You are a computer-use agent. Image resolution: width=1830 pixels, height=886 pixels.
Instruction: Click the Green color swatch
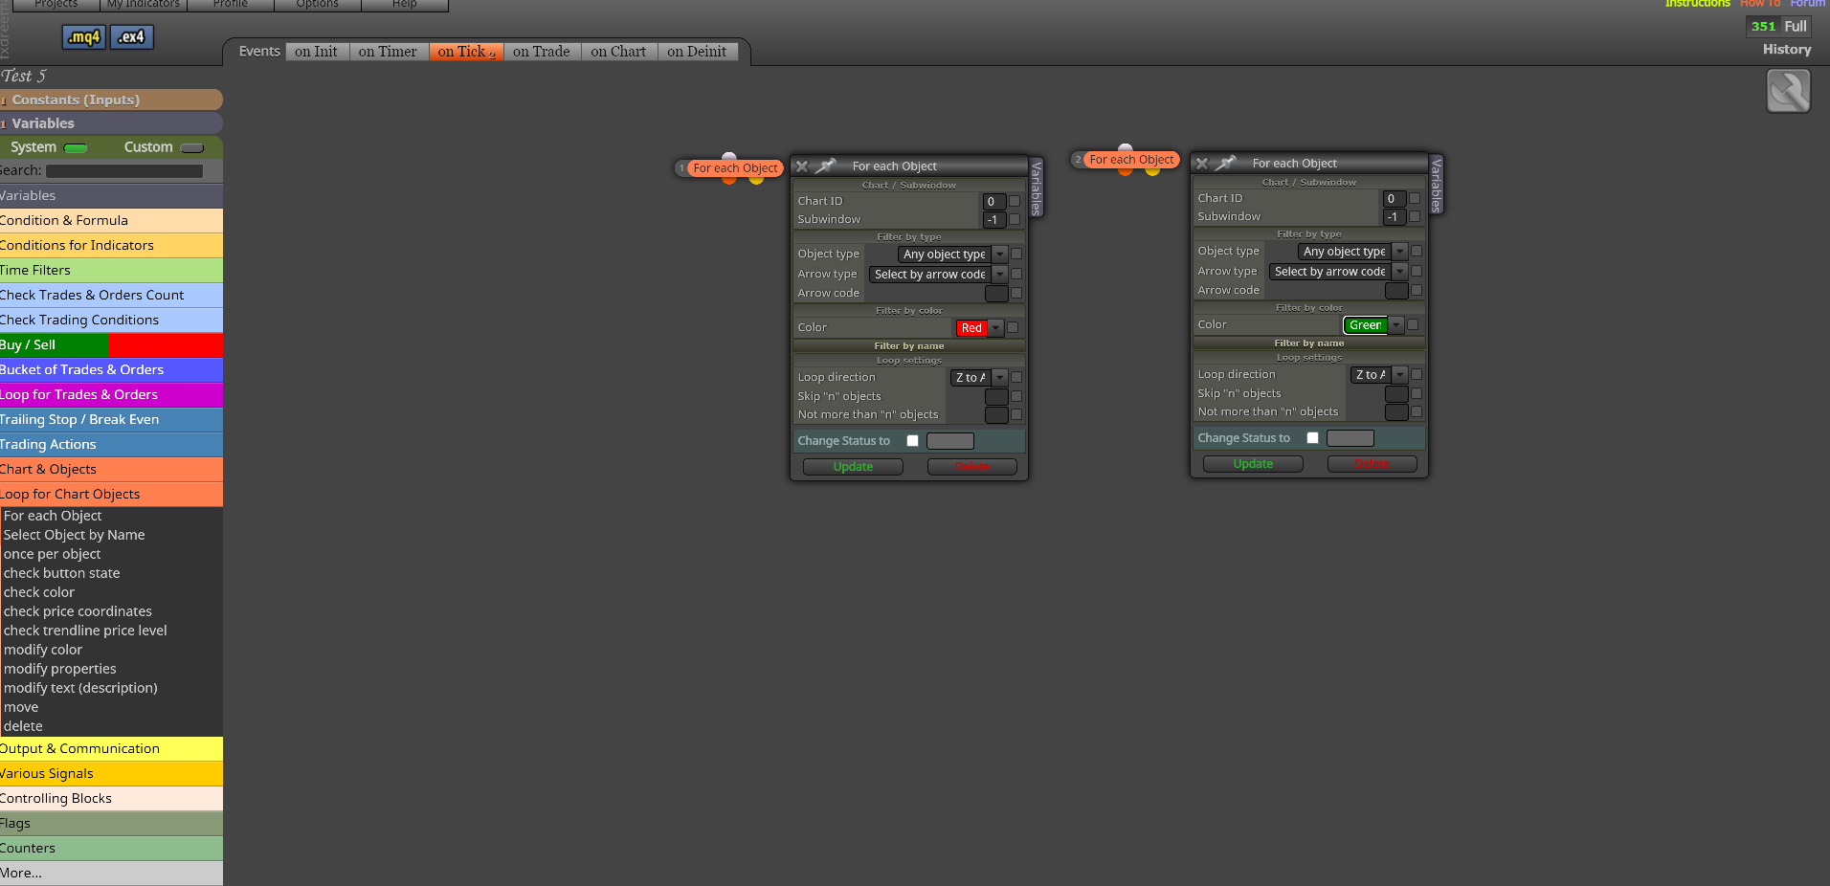tap(1366, 325)
